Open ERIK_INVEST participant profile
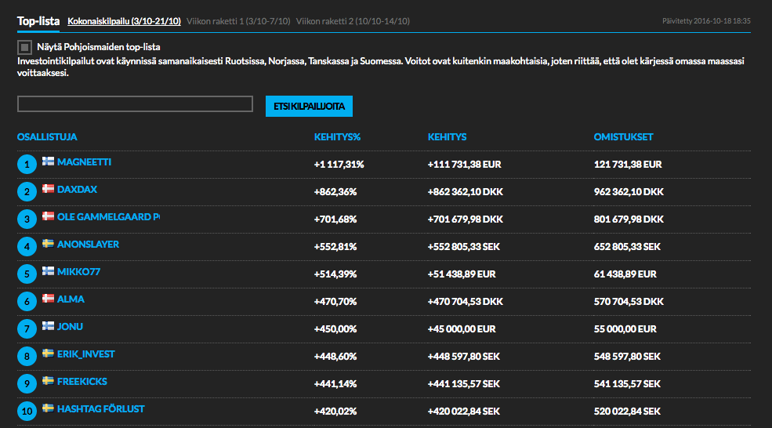The width and height of the screenshot is (772, 428). [85, 354]
